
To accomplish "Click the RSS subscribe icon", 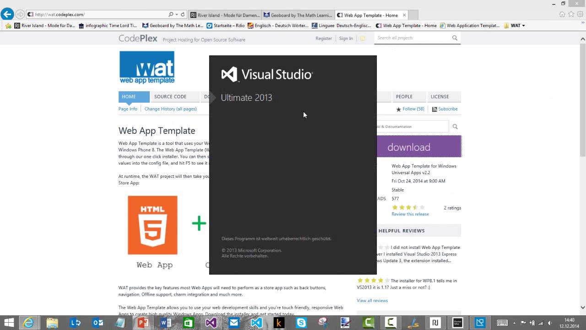I will (434, 109).
